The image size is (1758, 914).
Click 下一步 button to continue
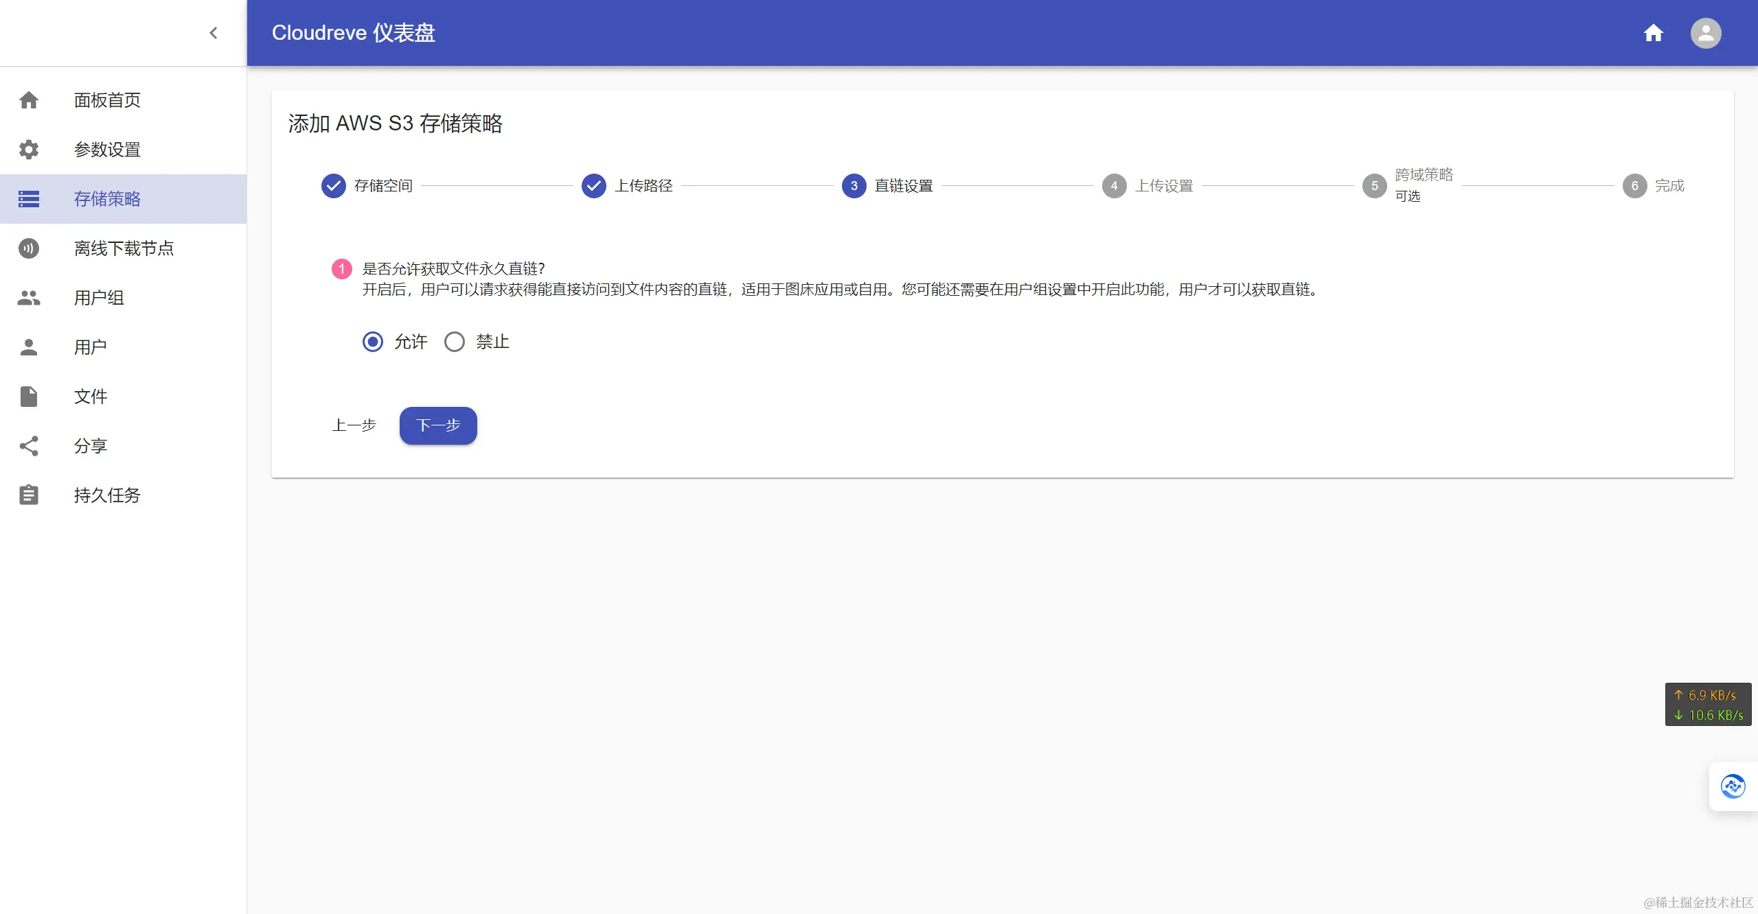(438, 425)
